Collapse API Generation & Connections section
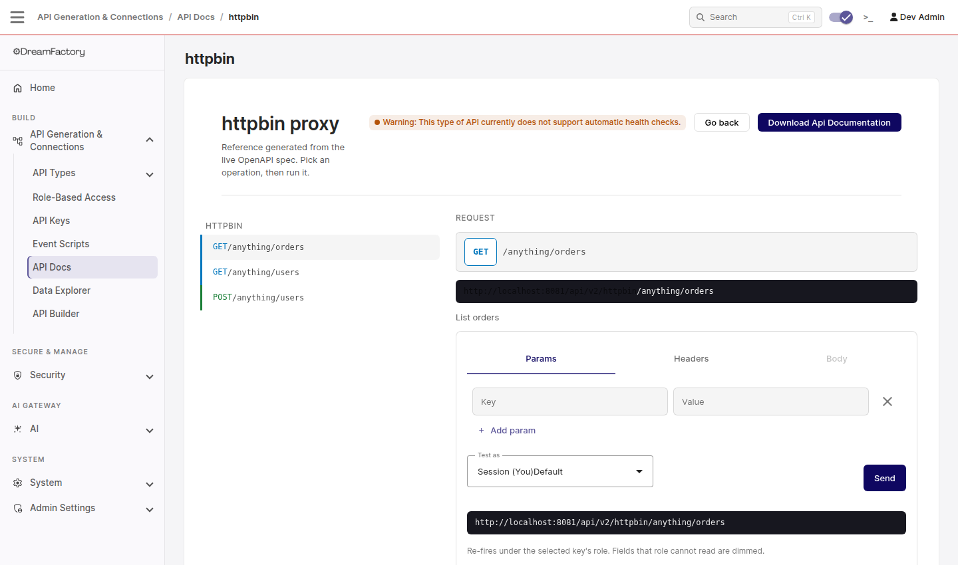Screen dimensions: 958x565 coord(150,140)
